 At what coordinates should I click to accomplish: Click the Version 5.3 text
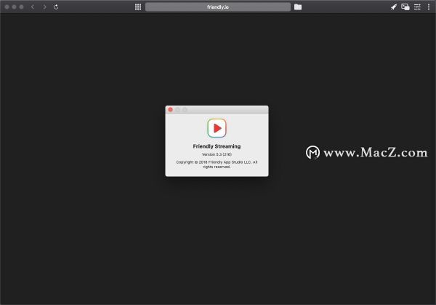[x=217, y=154]
